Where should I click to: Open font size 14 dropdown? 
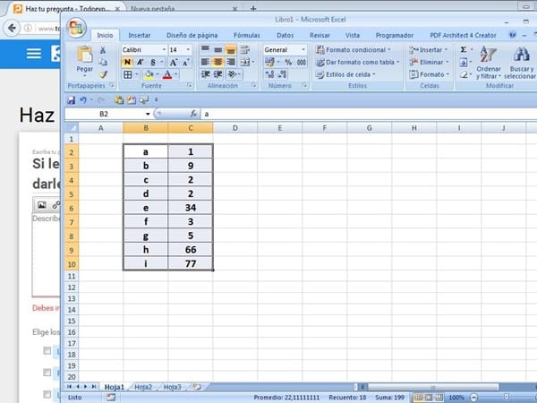click(188, 50)
